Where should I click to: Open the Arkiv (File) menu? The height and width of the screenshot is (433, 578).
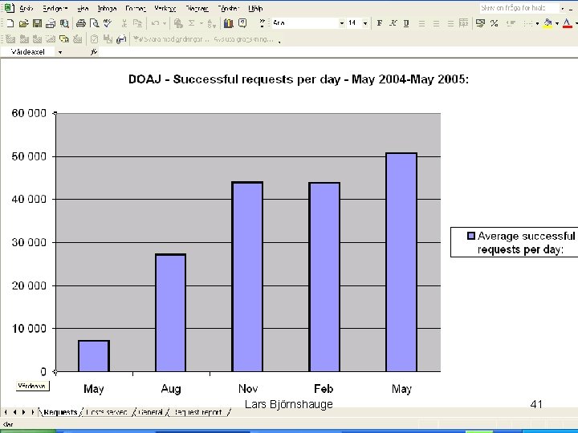26,8
